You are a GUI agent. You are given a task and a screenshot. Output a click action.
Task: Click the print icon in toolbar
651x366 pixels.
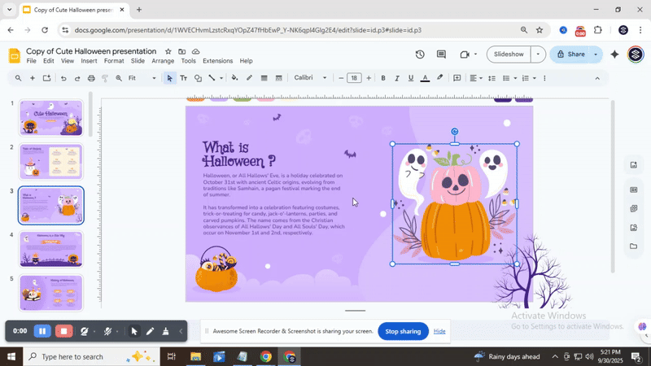91,78
